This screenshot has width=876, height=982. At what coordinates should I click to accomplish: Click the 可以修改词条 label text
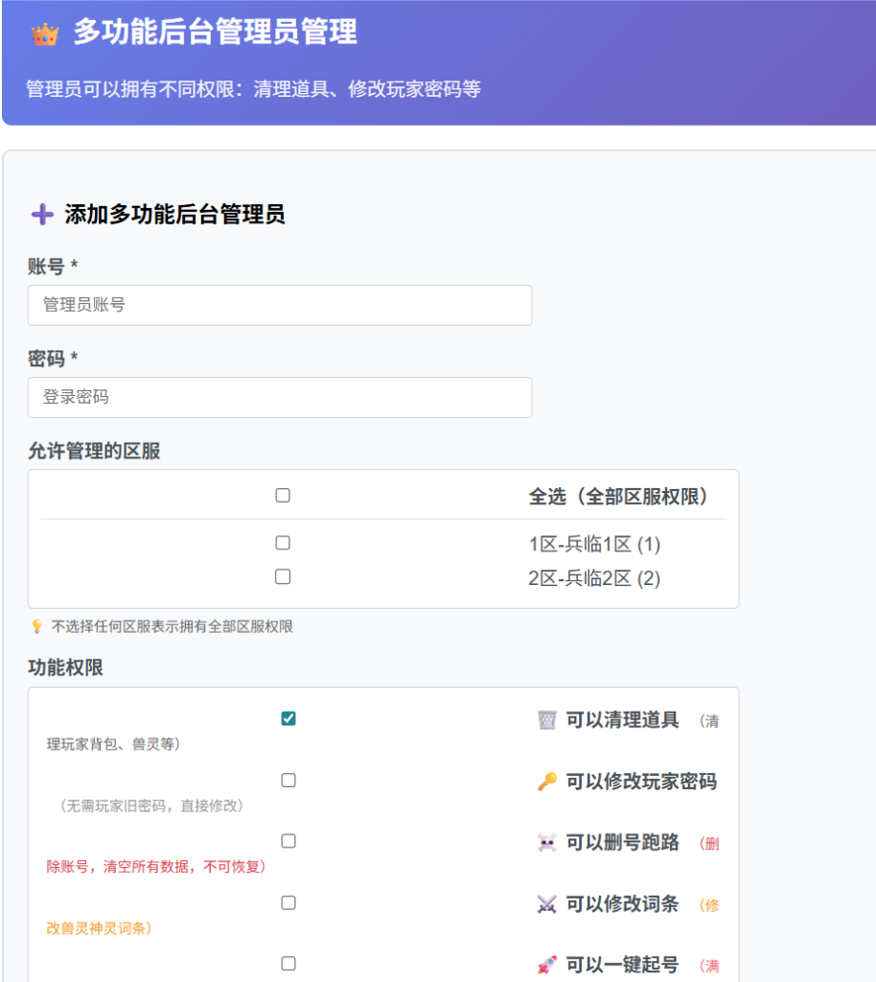coord(623,903)
